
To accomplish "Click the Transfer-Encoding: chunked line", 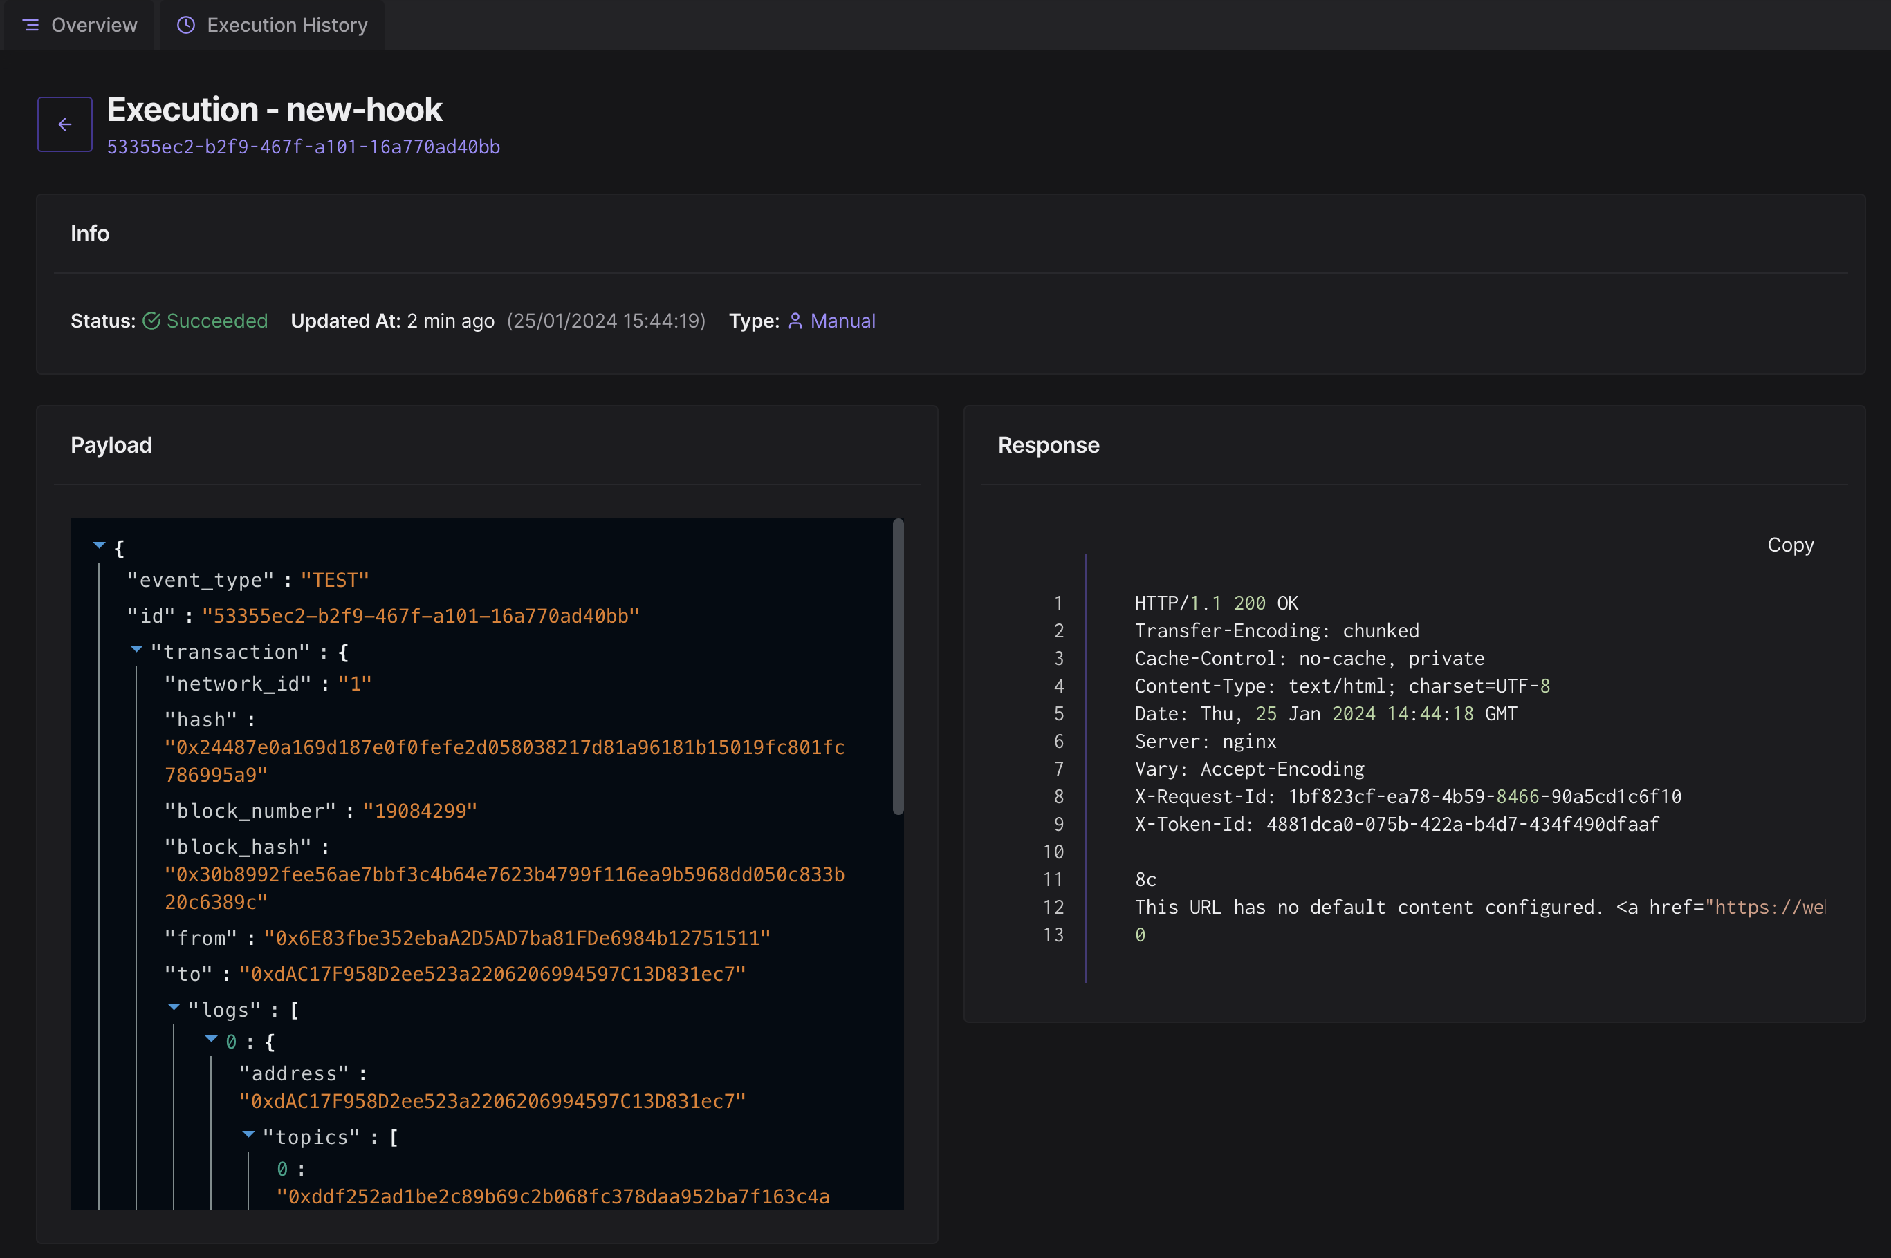I will (1276, 630).
